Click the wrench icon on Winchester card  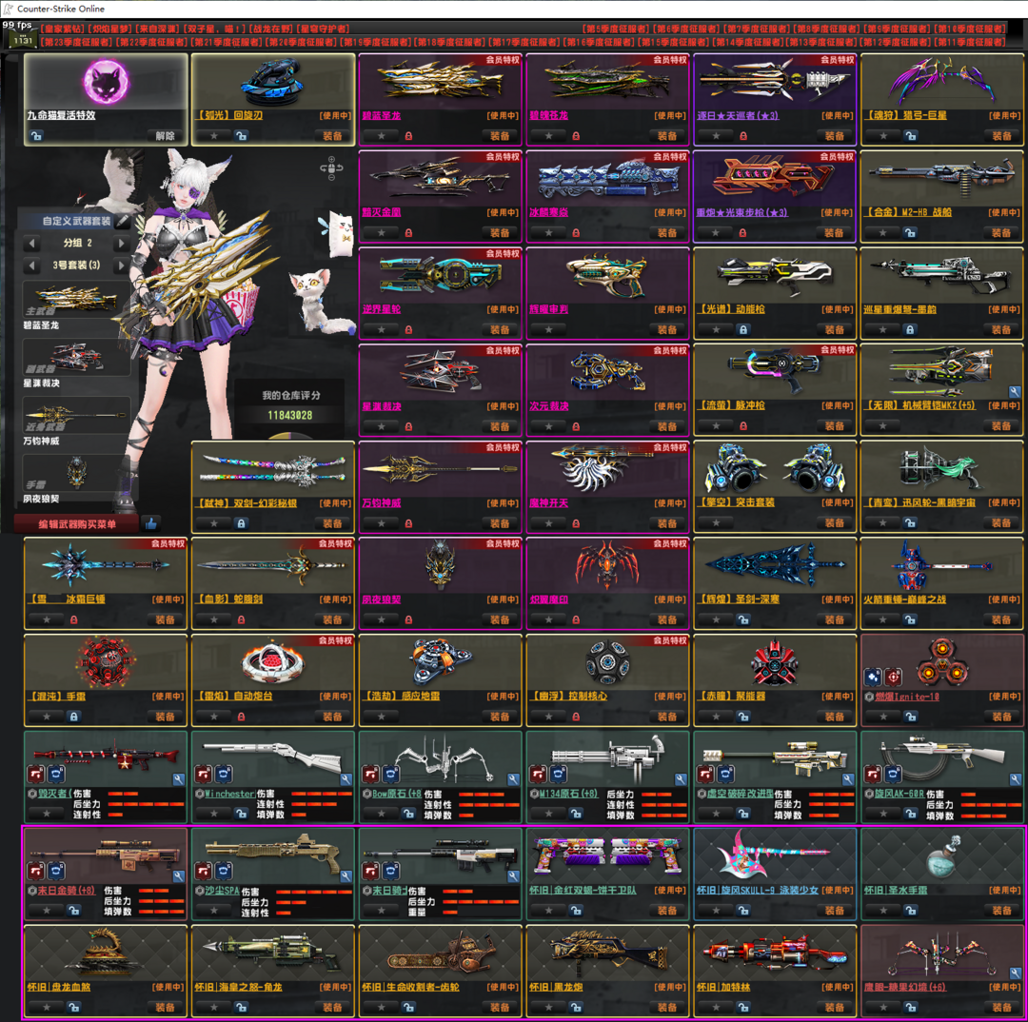(346, 779)
